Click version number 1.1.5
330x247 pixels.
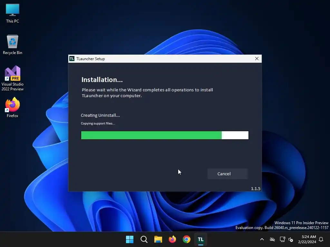(256, 188)
